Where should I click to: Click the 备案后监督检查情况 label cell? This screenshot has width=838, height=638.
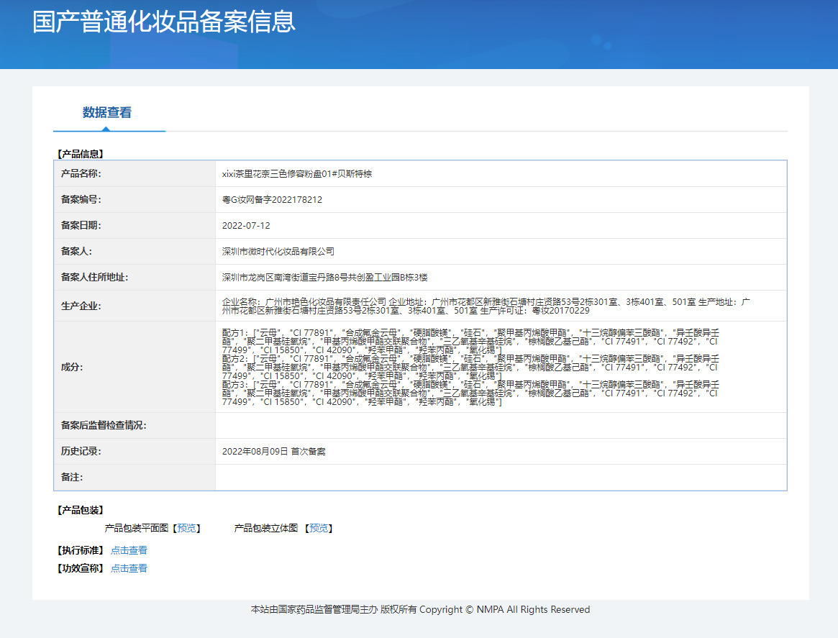tap(135, 425)
